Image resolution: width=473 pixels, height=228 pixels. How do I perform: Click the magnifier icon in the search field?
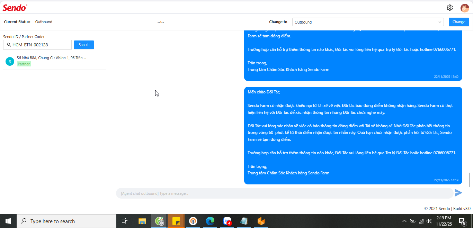(x=9, y=45)
